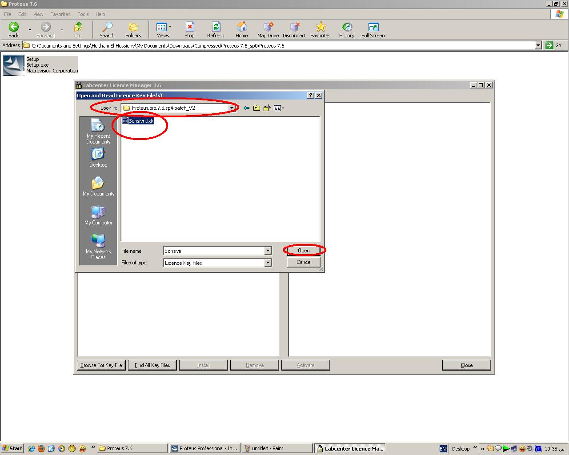
Task: Open the Views toolbar button
Action: pos(163,30)
